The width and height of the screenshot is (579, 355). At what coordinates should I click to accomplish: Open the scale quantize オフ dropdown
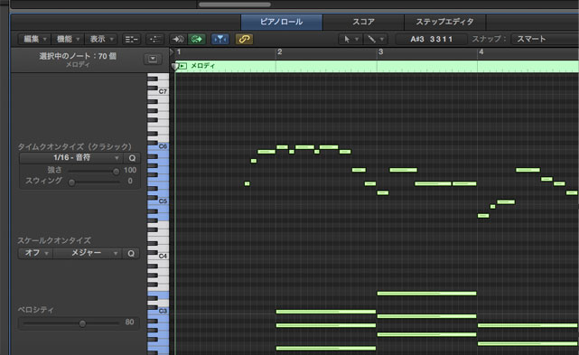pos(35,253)
